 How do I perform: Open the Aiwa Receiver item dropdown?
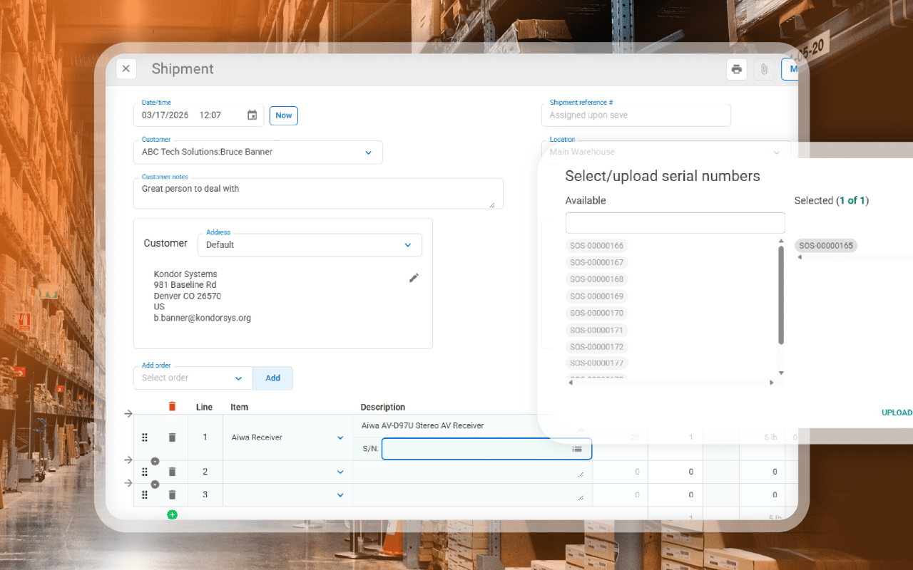click(x=340, y=437)
